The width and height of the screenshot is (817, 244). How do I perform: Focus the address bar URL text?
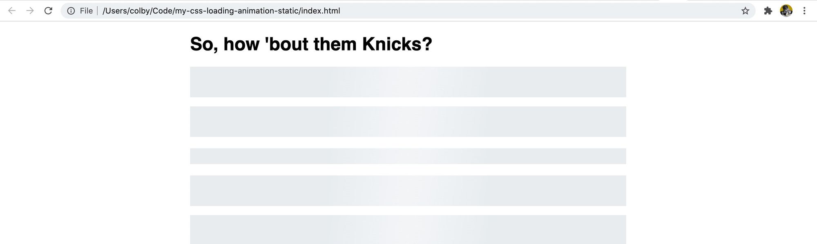[x=221, y=11]
